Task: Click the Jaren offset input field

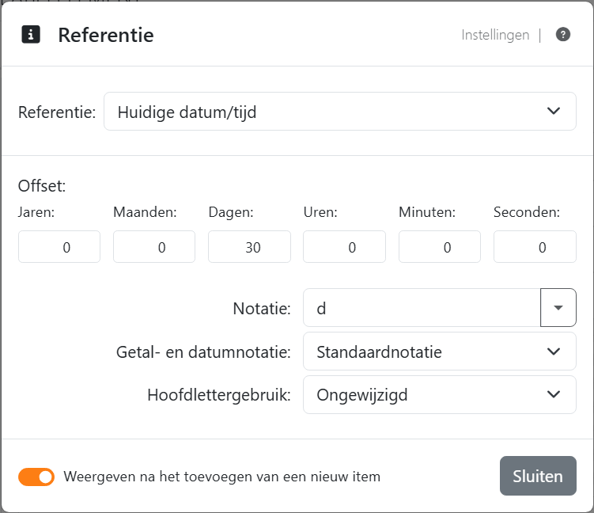Action: click(x=59, y=247)
